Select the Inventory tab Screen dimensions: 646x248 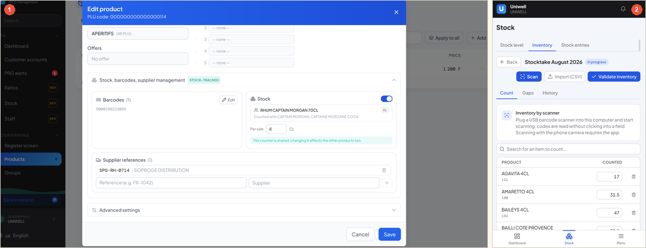point(542,45)
